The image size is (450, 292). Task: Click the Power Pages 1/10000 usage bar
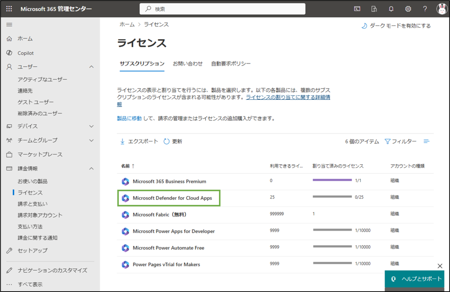pos(332,263)
